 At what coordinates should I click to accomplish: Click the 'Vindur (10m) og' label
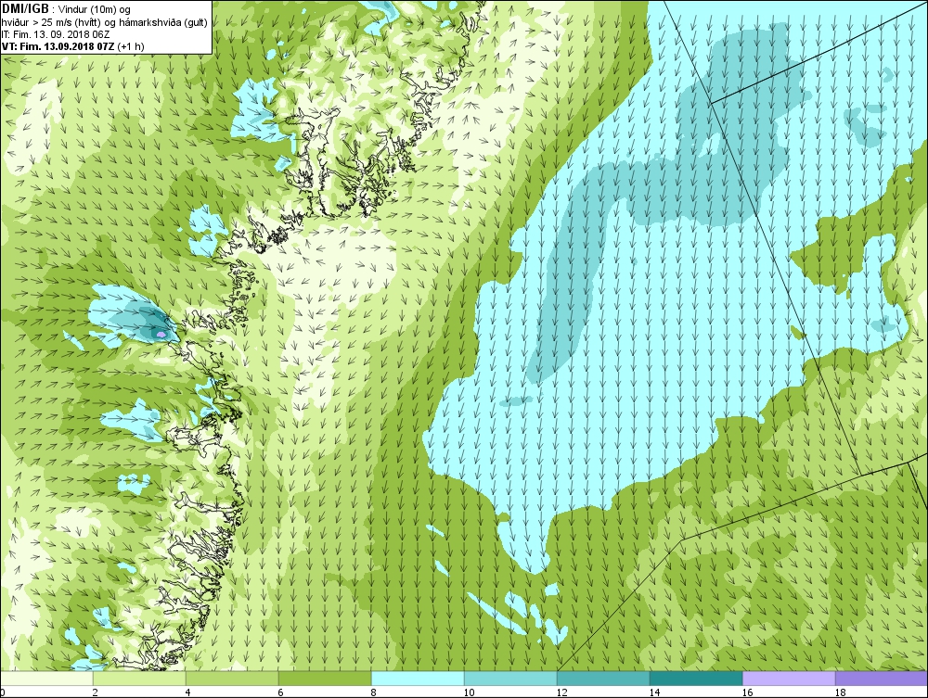[x=96, y=10]
